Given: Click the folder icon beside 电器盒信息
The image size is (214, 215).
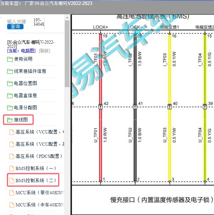Looking at the screenshot, I should (x=10, y=96).
